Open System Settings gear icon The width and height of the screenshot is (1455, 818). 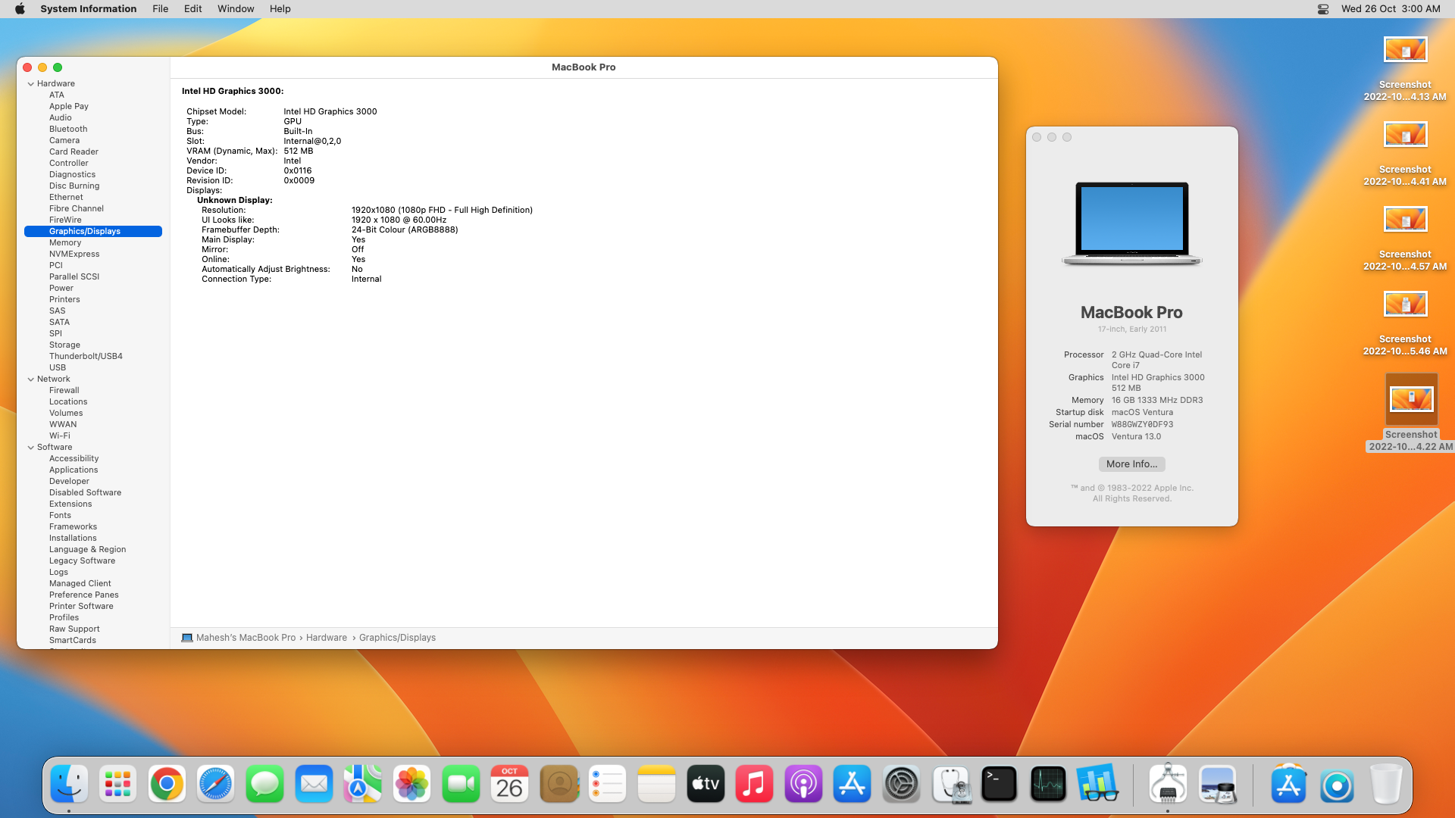pos(901,785)
